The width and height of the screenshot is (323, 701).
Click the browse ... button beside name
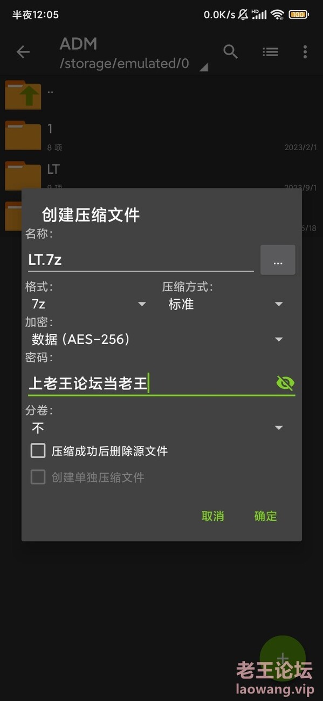click(278, 260)
